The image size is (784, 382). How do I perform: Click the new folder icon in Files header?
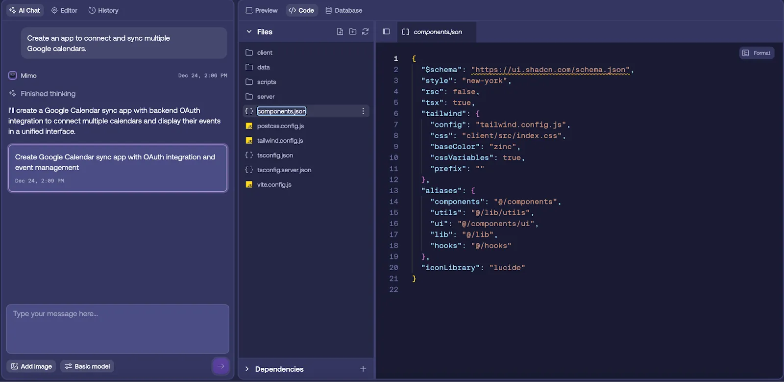[x=353, y=31]
